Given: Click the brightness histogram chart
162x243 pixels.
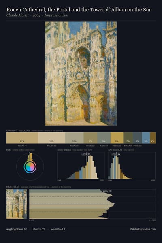Looking at the screenshot, I should [81, 166].
